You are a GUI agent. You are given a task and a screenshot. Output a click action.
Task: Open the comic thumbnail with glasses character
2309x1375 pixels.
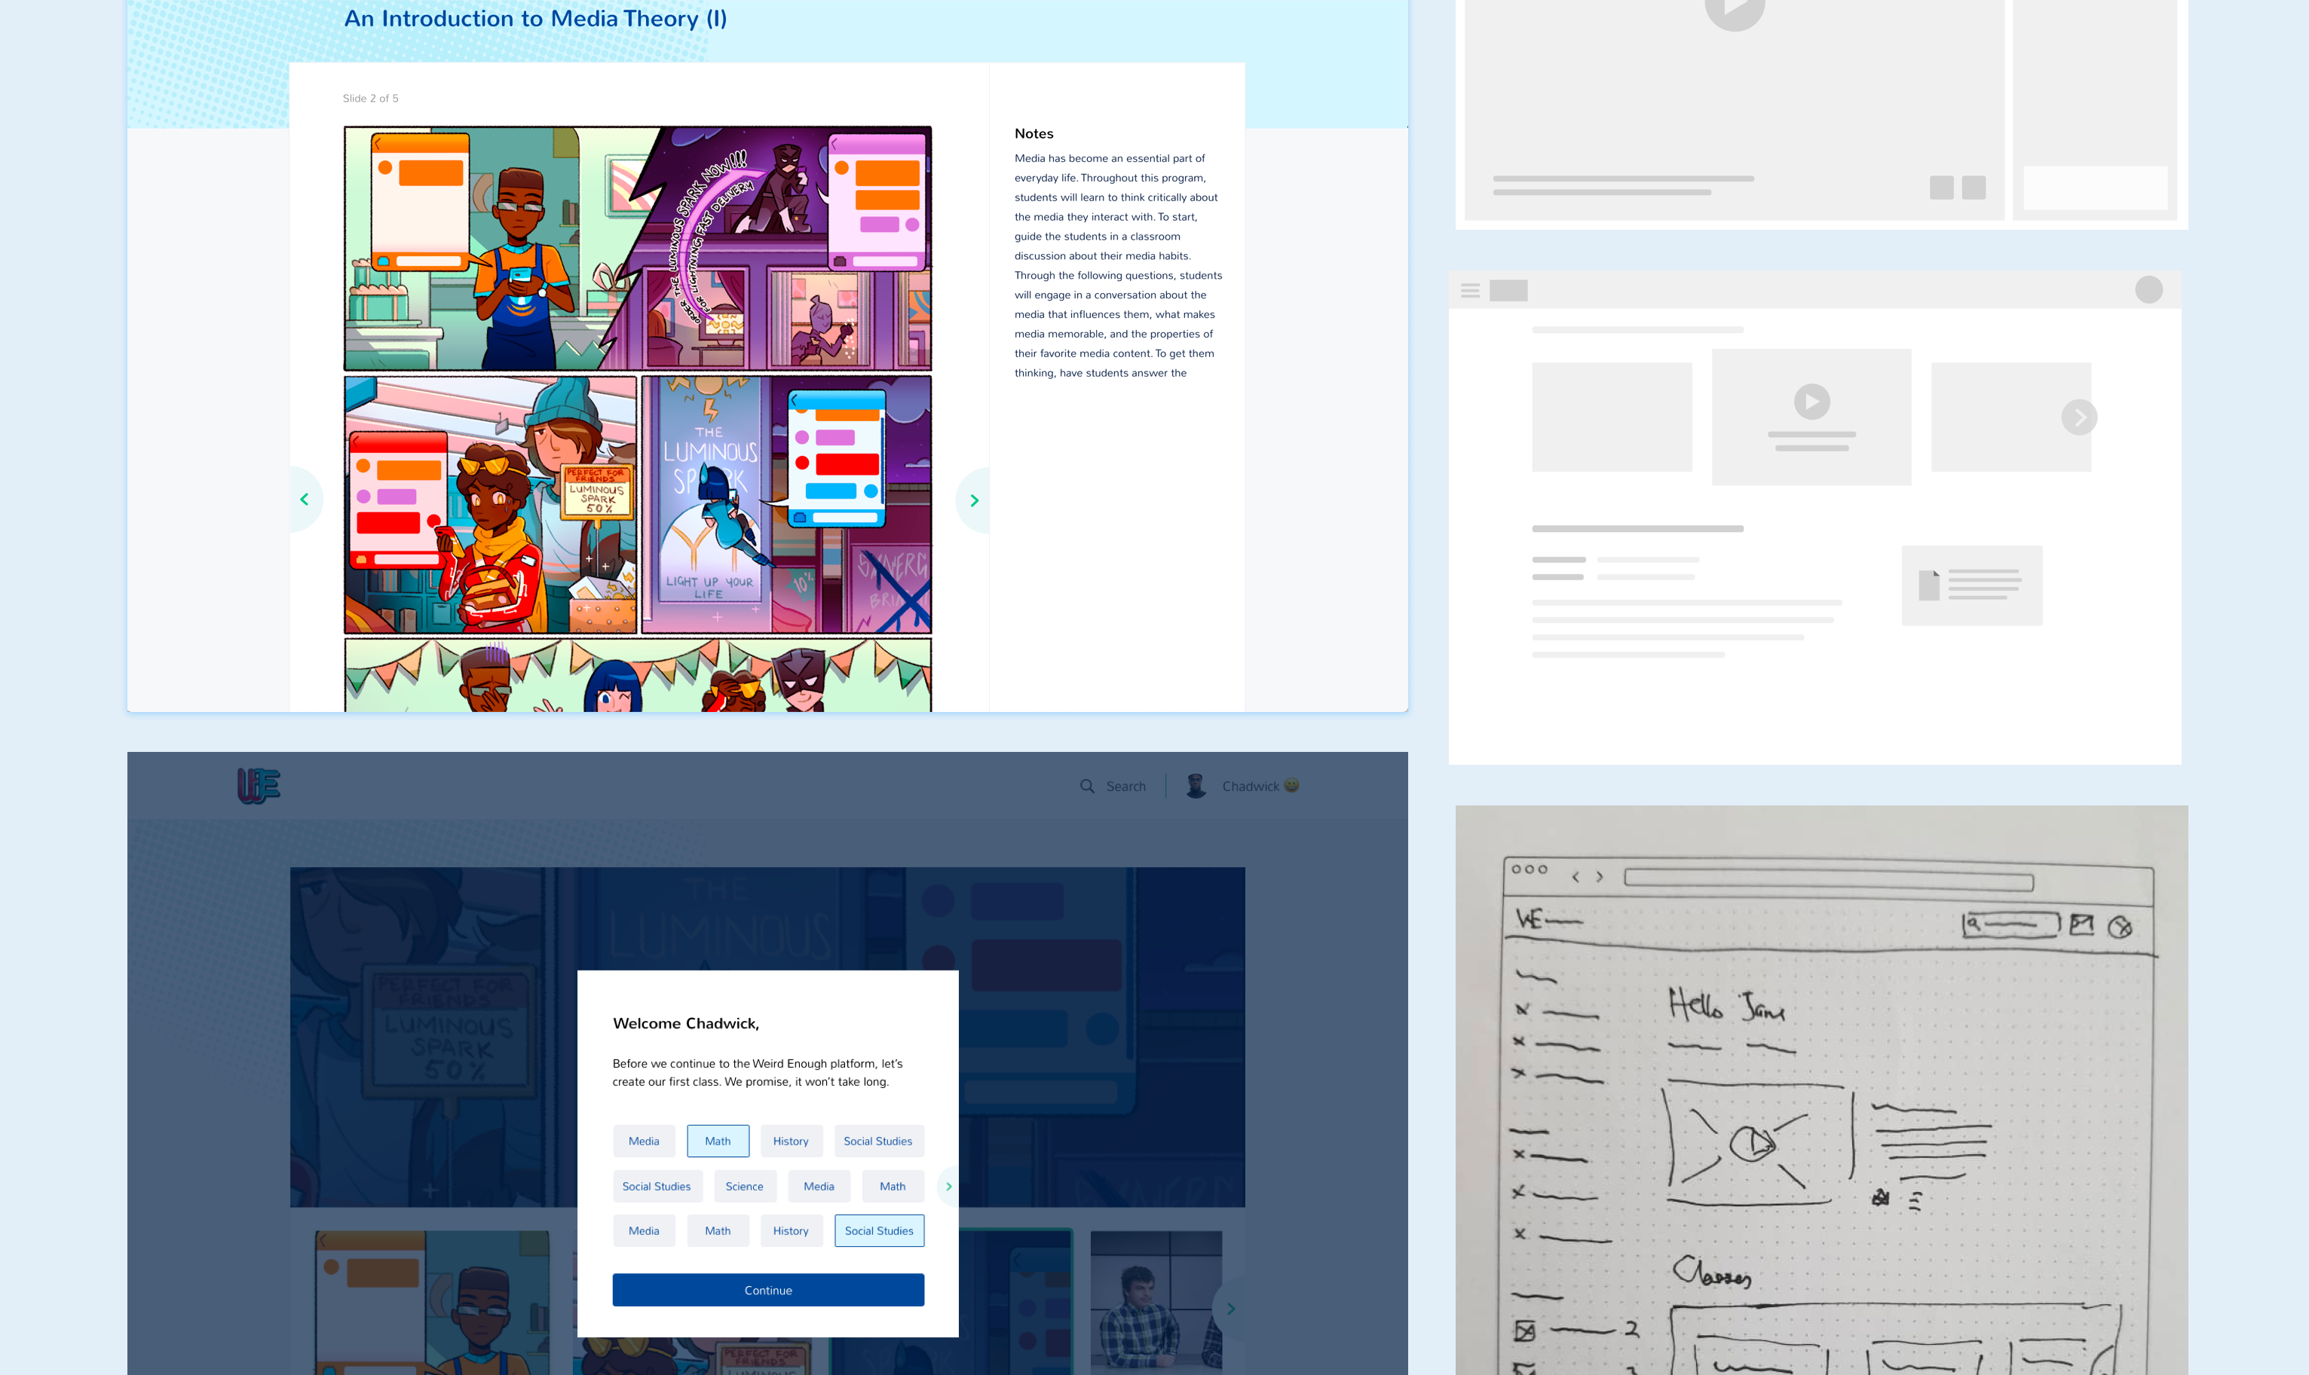[x=432, y=1301]
